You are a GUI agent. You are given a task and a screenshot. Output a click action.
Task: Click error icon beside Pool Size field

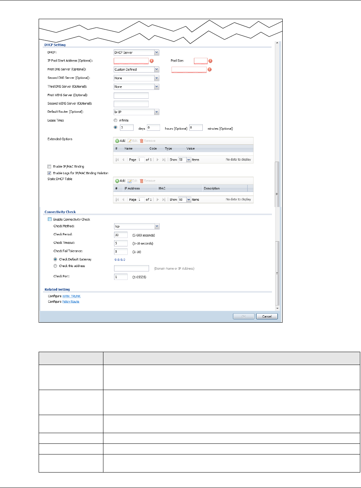(x=210, y=61)
